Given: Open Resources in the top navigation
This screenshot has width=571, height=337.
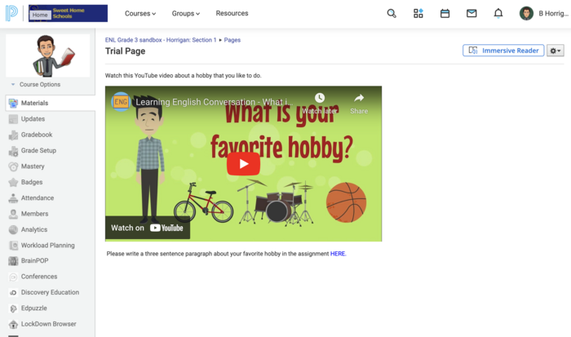Looking at the screenshot, I should pyautogui.click(x=232, y=13).
